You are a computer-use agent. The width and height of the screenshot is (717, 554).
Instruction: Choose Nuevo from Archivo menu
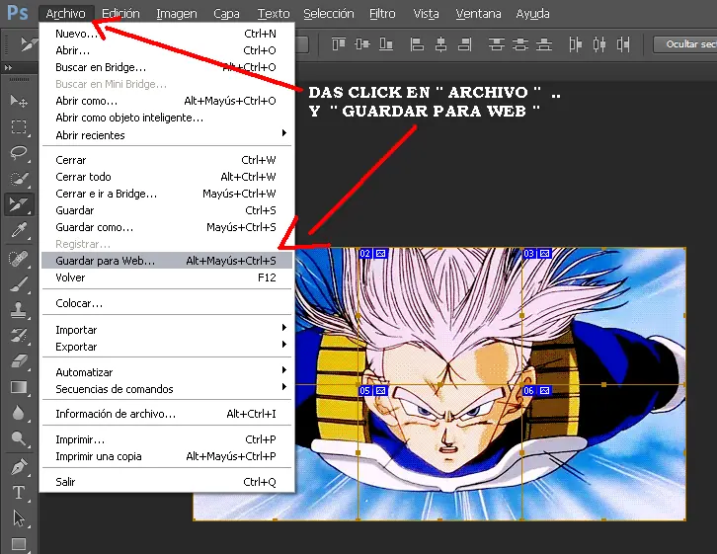(167, 34)
